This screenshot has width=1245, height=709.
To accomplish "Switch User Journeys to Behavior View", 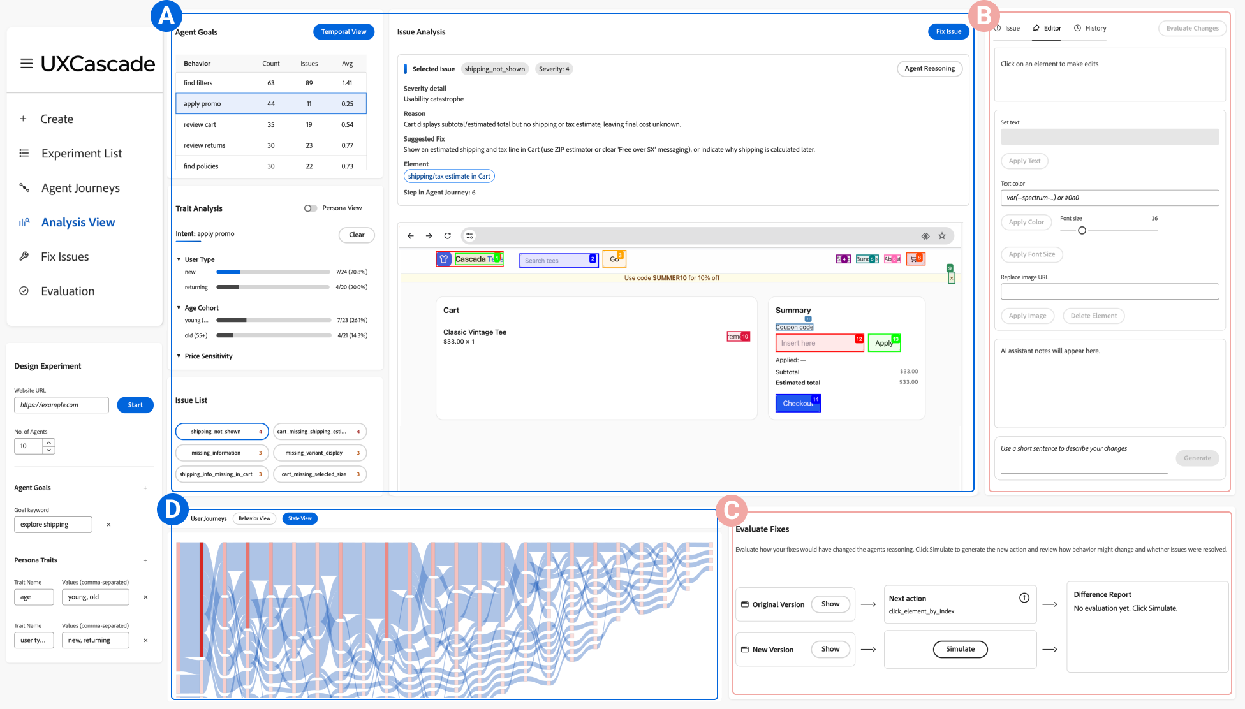I will pos(254,518).
